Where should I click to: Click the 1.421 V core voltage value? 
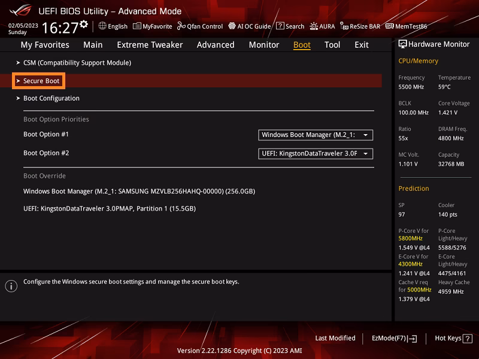point(448,112)
